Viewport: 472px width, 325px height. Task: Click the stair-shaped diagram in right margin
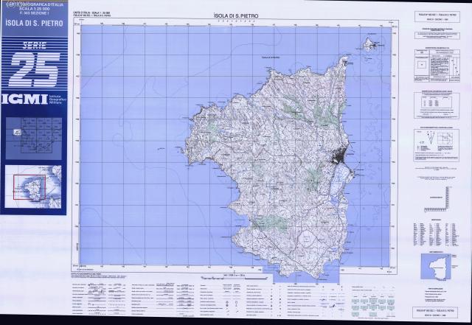pyautogui.click(x=437, y=199)
